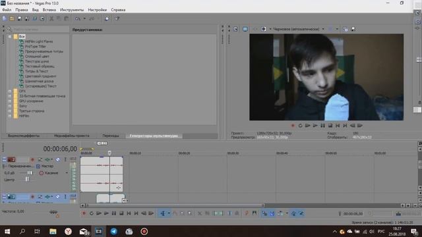
Task: Click the What's This help icon
Action: click(x=117, y=18)
